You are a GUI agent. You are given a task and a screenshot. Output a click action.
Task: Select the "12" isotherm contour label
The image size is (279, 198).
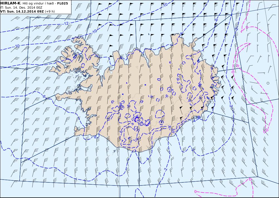point(66,23)
